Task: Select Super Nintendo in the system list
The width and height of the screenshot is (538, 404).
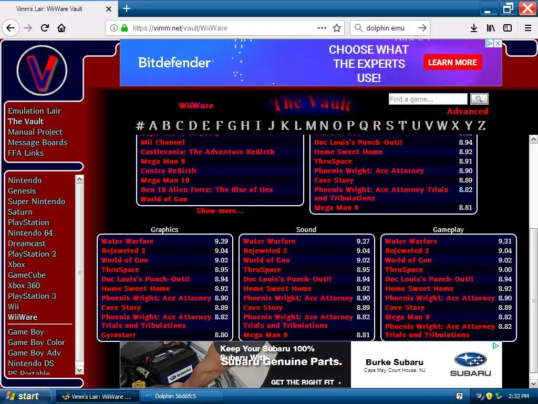Action: (x=36, y=201)
